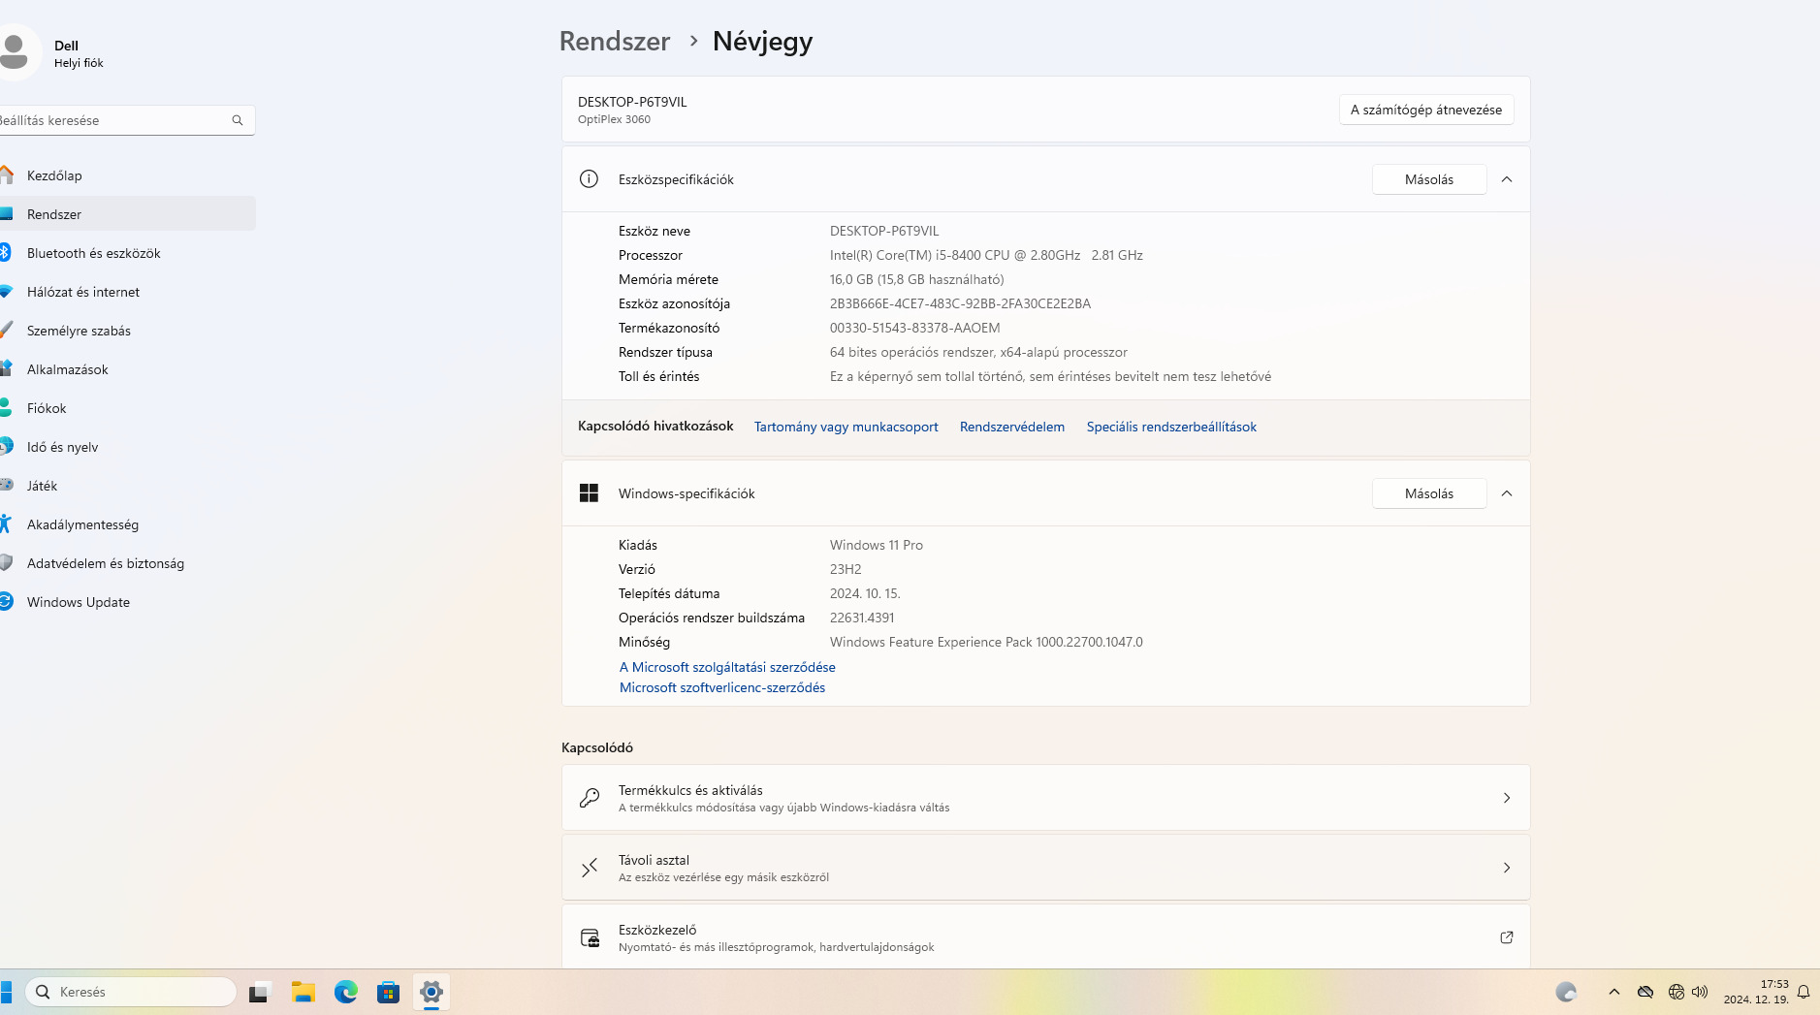Click the cloud sync-off tray icon
Viewport: 1820px width, 1015px height.
[1645, 992]
